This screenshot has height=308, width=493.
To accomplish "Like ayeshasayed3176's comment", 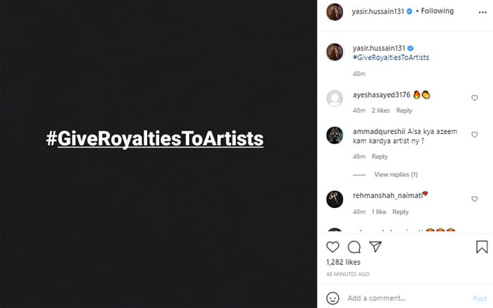I will 475,98.
